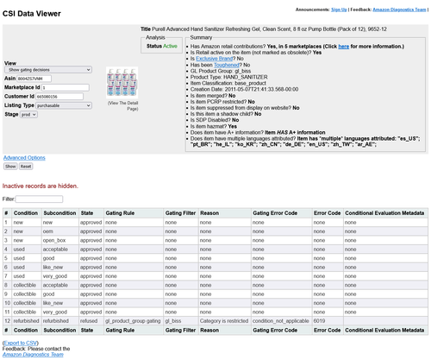Click the bottom Condition footer header
Image resolution: width=431 pixels, height=360 pixels.
tap(26, 330)
